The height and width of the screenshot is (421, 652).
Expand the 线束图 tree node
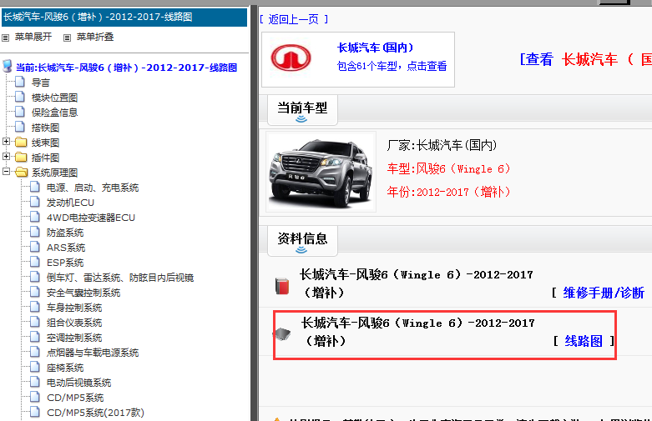coord(6,142)
